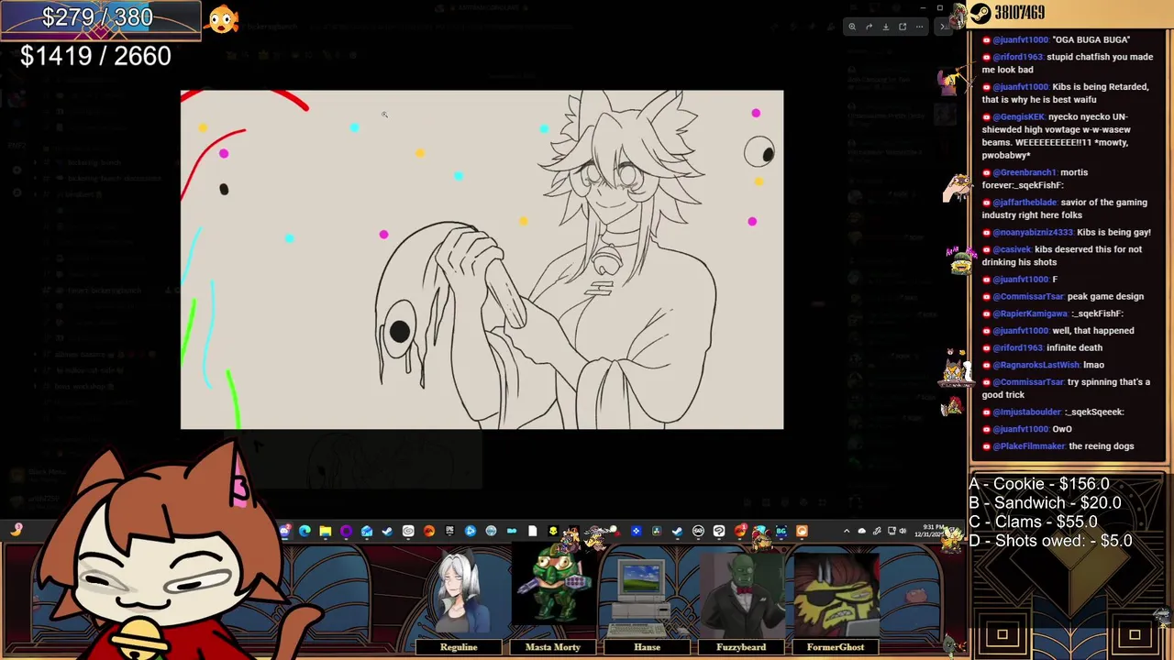Click 'C - Clams - $55.0' entry
1174x660 pixels.
[x=1033, y=522]
